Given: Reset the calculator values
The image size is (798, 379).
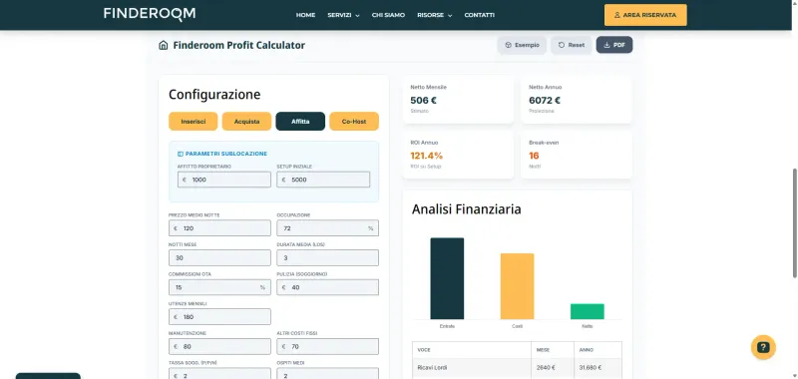Looking at the screenshot, I should [x=571, y=45].
